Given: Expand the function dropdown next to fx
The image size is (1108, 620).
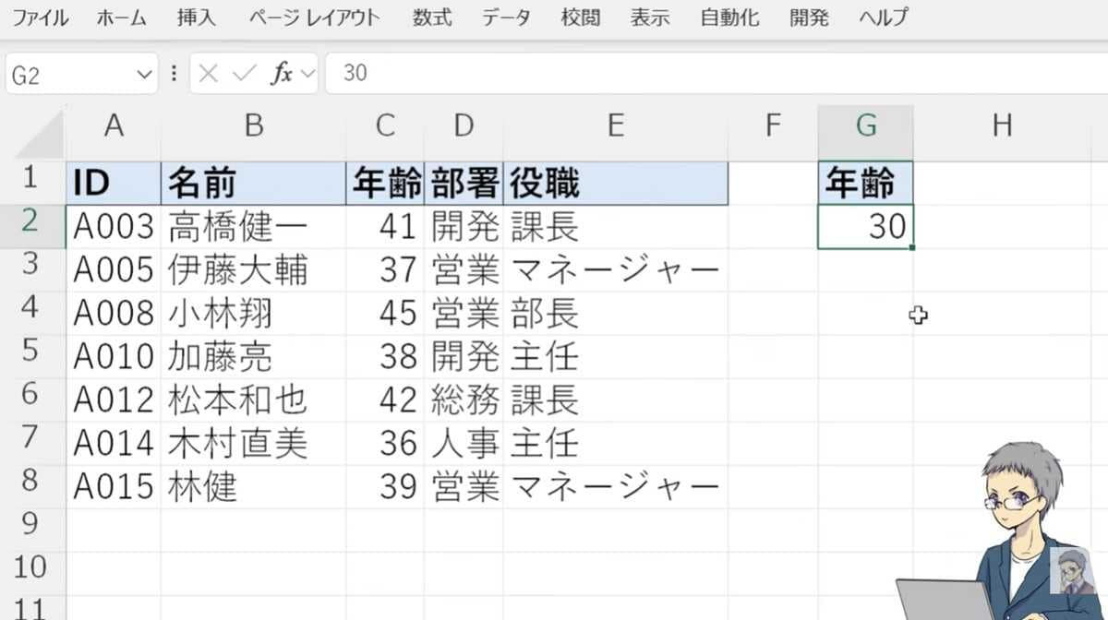Looking at the screenshot, I should (x=307, y=74).
